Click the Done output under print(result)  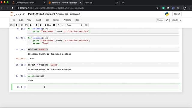coord(30,81)
